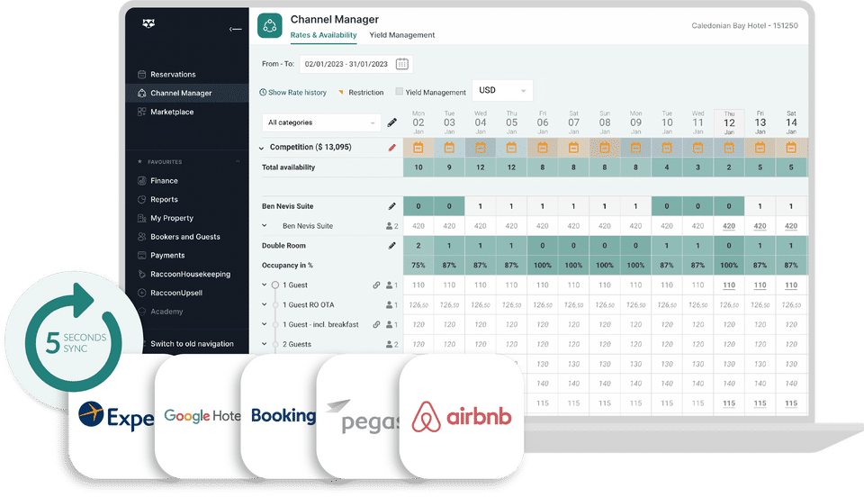Open the calendar date picker icon
The width and height of the screenshot is (864, 498).
pos(402,64)
